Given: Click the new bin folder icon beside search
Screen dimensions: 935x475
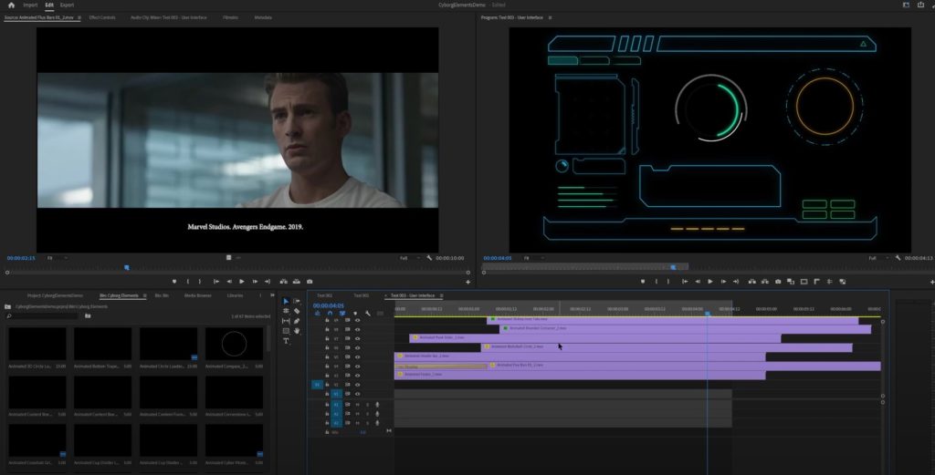Looking at the screenshot, I should tap(88, 316).
